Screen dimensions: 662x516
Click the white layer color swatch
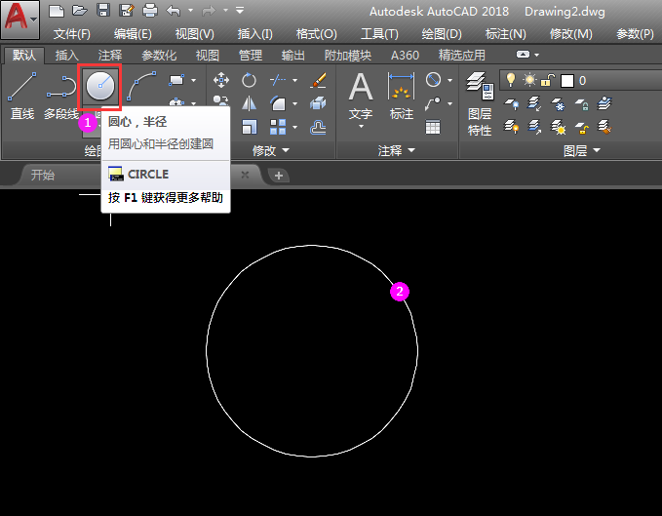567,80
